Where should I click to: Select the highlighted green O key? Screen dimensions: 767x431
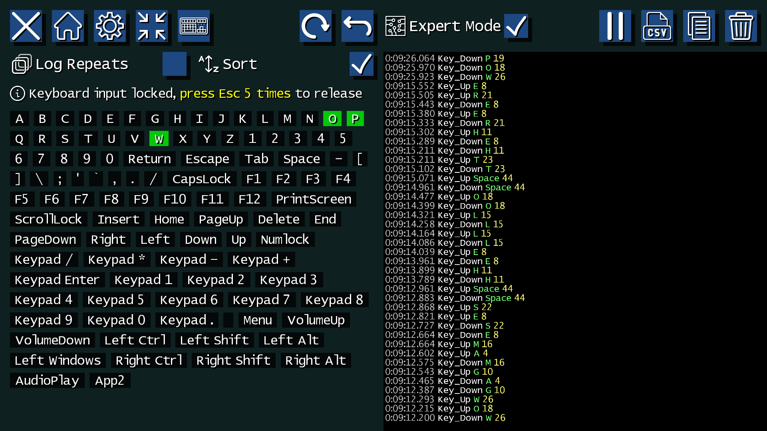point(332,119)
